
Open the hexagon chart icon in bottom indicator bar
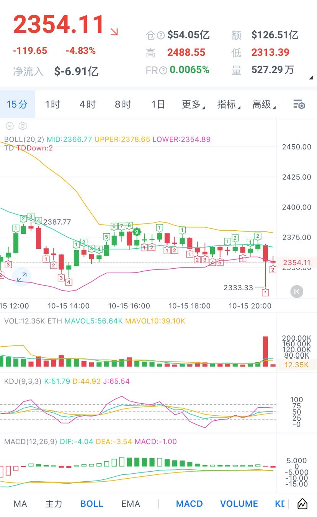point(302,504)
